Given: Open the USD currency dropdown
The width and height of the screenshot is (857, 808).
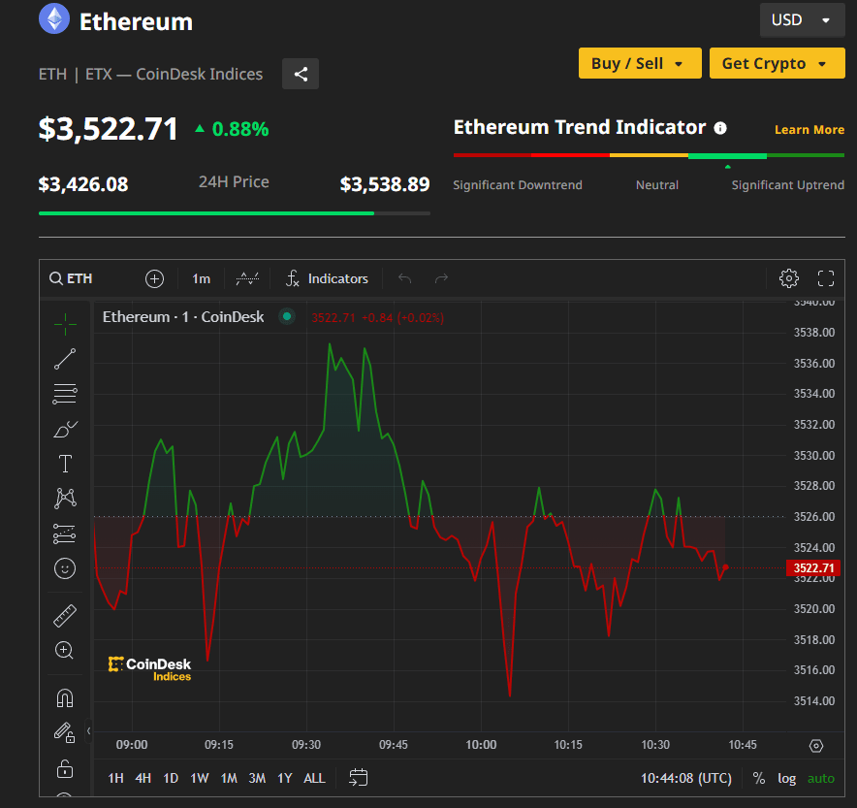Looking at the screenshot, I should click(803, 20).
